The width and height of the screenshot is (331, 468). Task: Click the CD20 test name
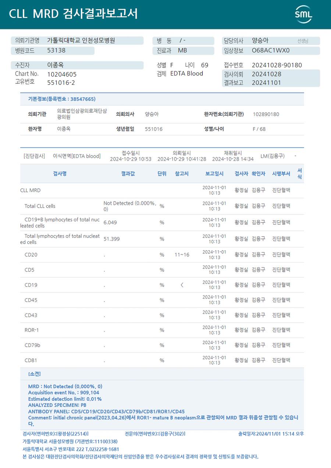coord(31,255)
